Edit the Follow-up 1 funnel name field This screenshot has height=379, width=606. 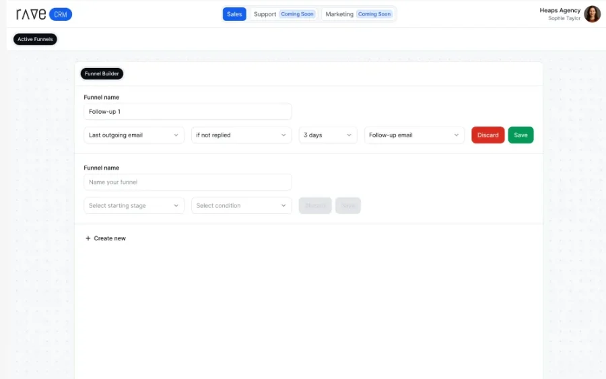tap(187, 112)
